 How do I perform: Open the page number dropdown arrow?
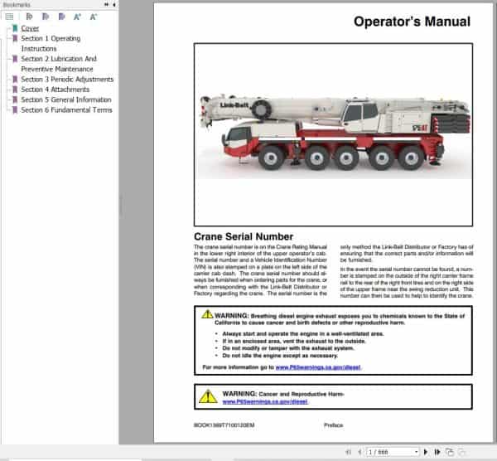pos(416,452)
